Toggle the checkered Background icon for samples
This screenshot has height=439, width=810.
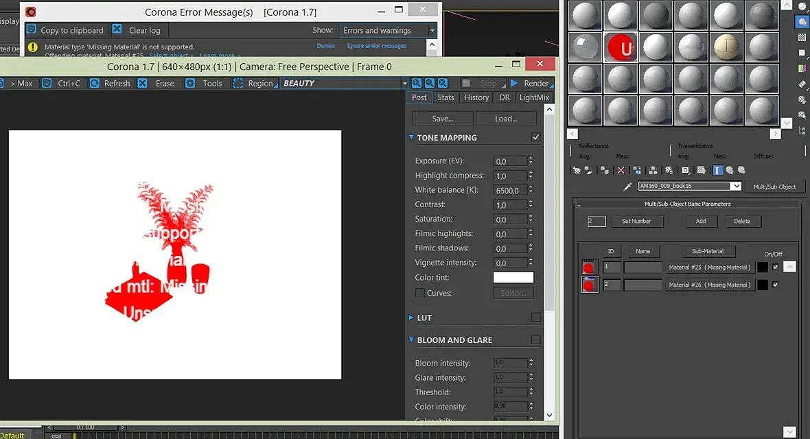802,37
